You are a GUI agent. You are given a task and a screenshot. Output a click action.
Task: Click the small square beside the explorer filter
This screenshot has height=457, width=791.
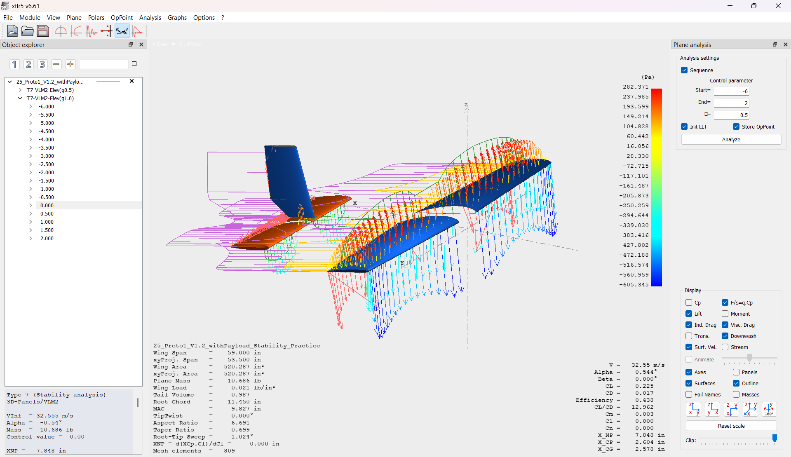point(134,64)
